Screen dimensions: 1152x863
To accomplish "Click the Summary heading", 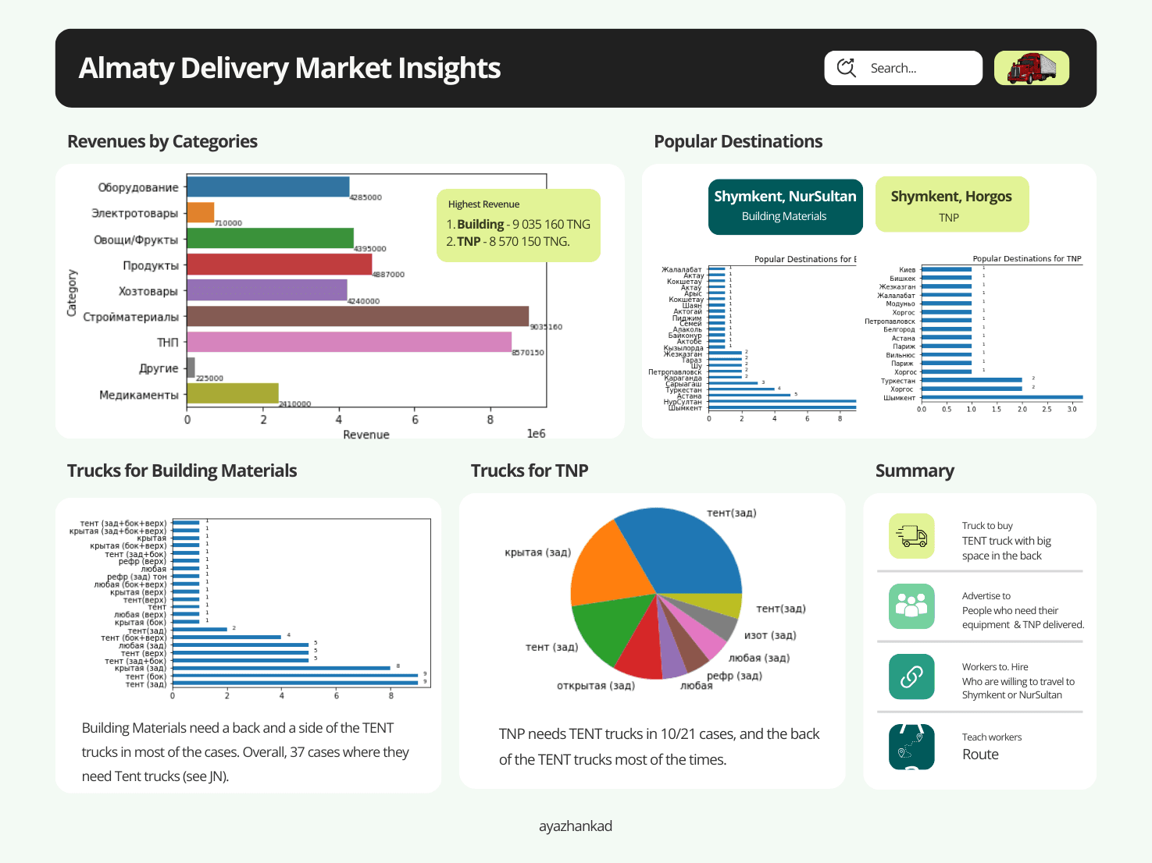I will [915, 471].
